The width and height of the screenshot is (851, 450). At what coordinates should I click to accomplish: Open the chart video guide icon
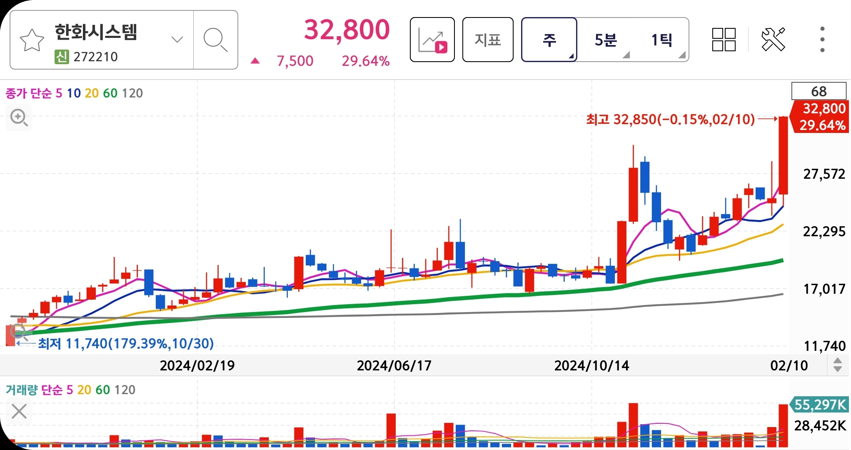(x=432, y=40)
